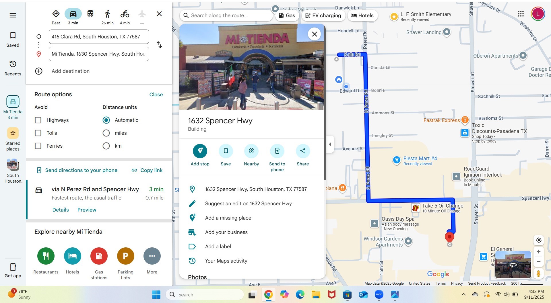Select the Walking travel mode
Viewport: 551px width, 303px height.
(x=107, y=14)
